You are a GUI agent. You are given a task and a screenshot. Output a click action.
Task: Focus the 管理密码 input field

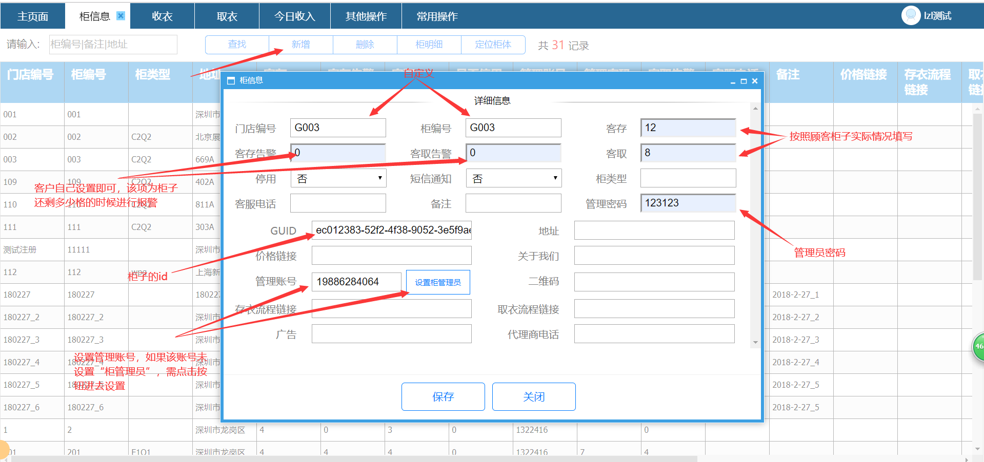click(688, 203)
